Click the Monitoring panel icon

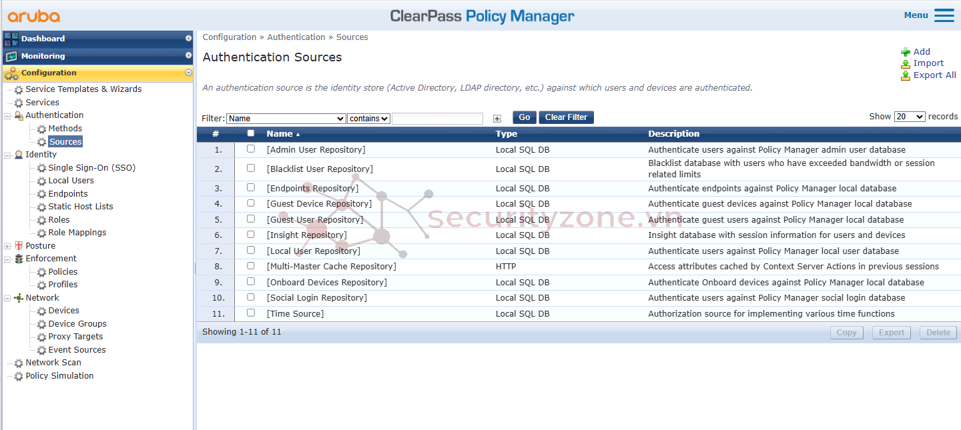pos(11,56)
